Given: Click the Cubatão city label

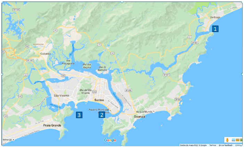Looking at the screenshot, I should click(x=46, y=54).
